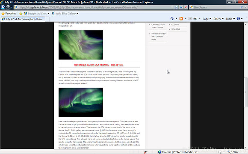Click the Read Mail envelope icon
This screenshot has width=248, height=154.
coord(190,19)
